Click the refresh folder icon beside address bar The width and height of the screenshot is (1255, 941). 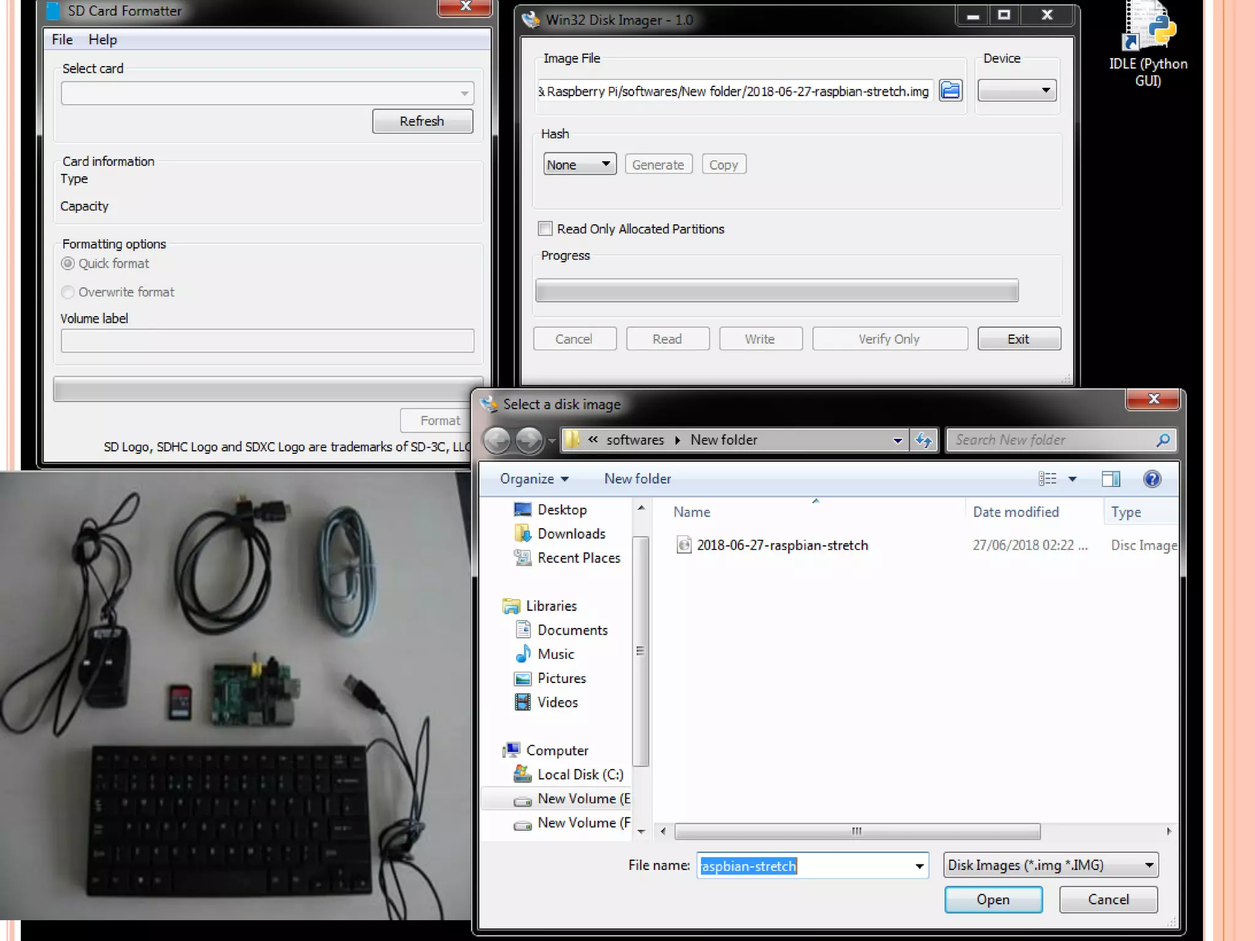(923, 440)
